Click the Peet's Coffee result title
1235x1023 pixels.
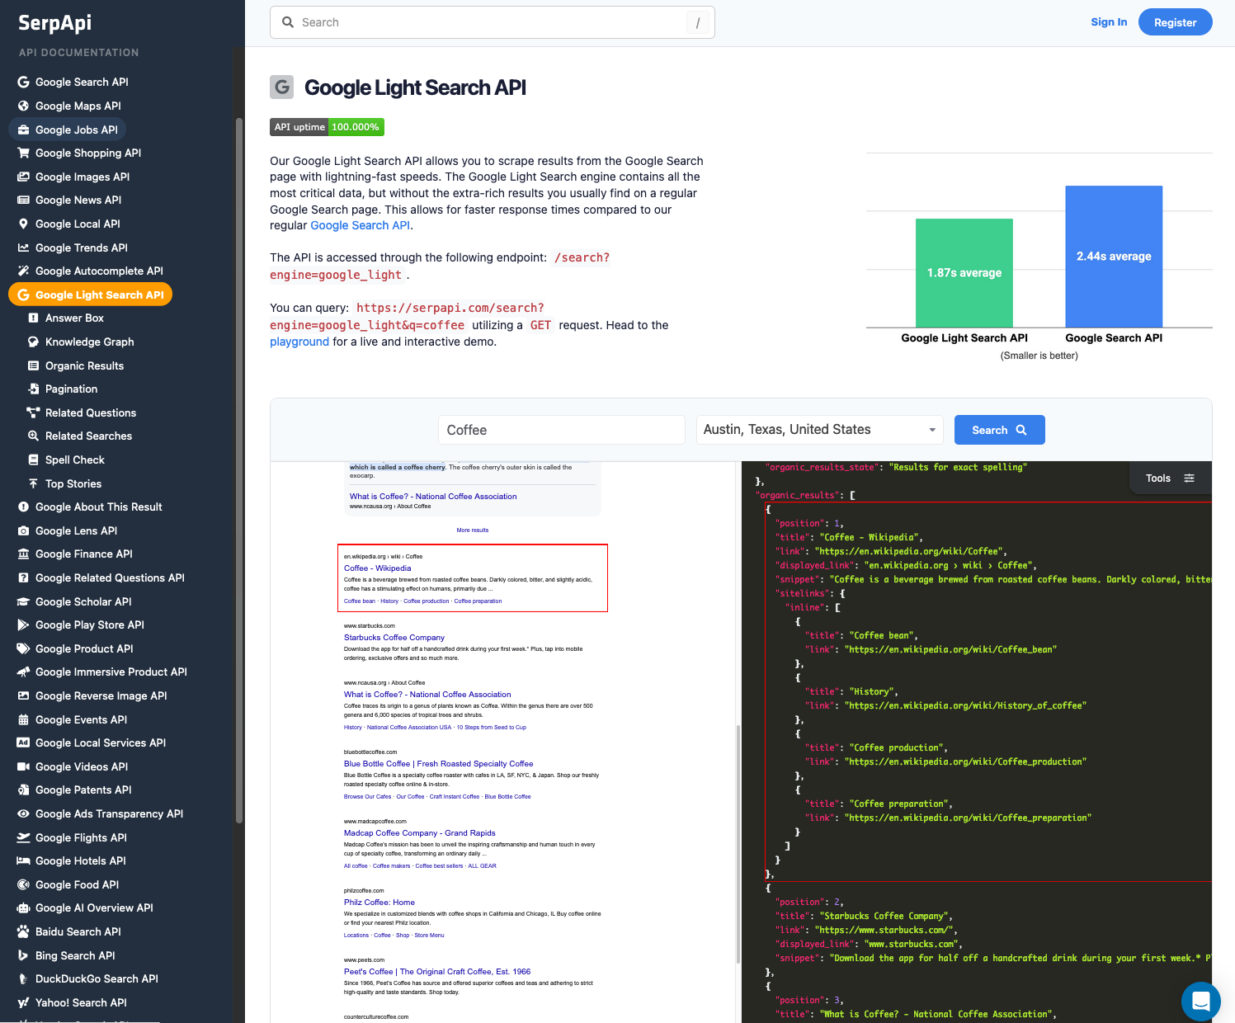point(437,971)
